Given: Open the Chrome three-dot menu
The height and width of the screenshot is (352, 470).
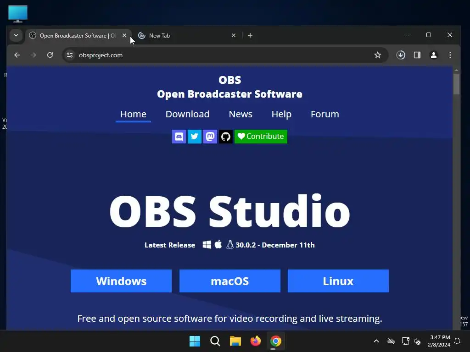Looking at the screenshot, I should 450,55.
